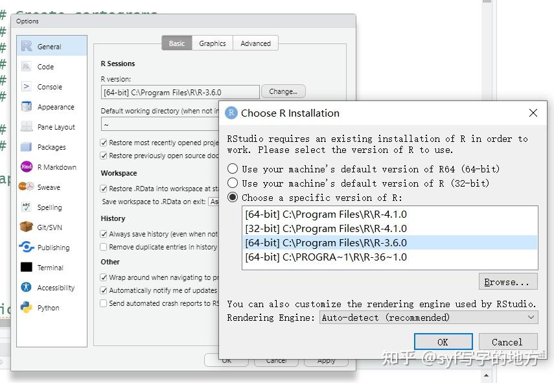Select [32-bit] R-4.1.0 from list

click(x=390, y=228)
